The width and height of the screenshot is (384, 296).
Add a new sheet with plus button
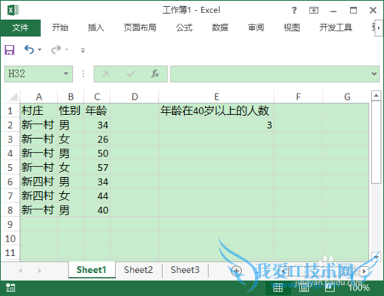[236, 271]
